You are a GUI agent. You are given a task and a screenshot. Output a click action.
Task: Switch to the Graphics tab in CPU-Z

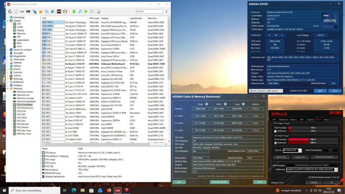click(x=310, y=119)
